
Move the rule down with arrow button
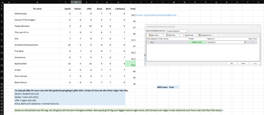(x=221, y=35)
